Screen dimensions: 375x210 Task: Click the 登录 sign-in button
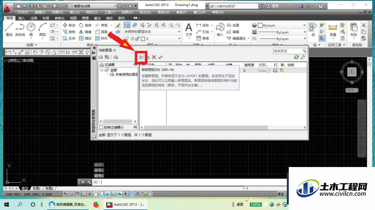pos(273,6)
